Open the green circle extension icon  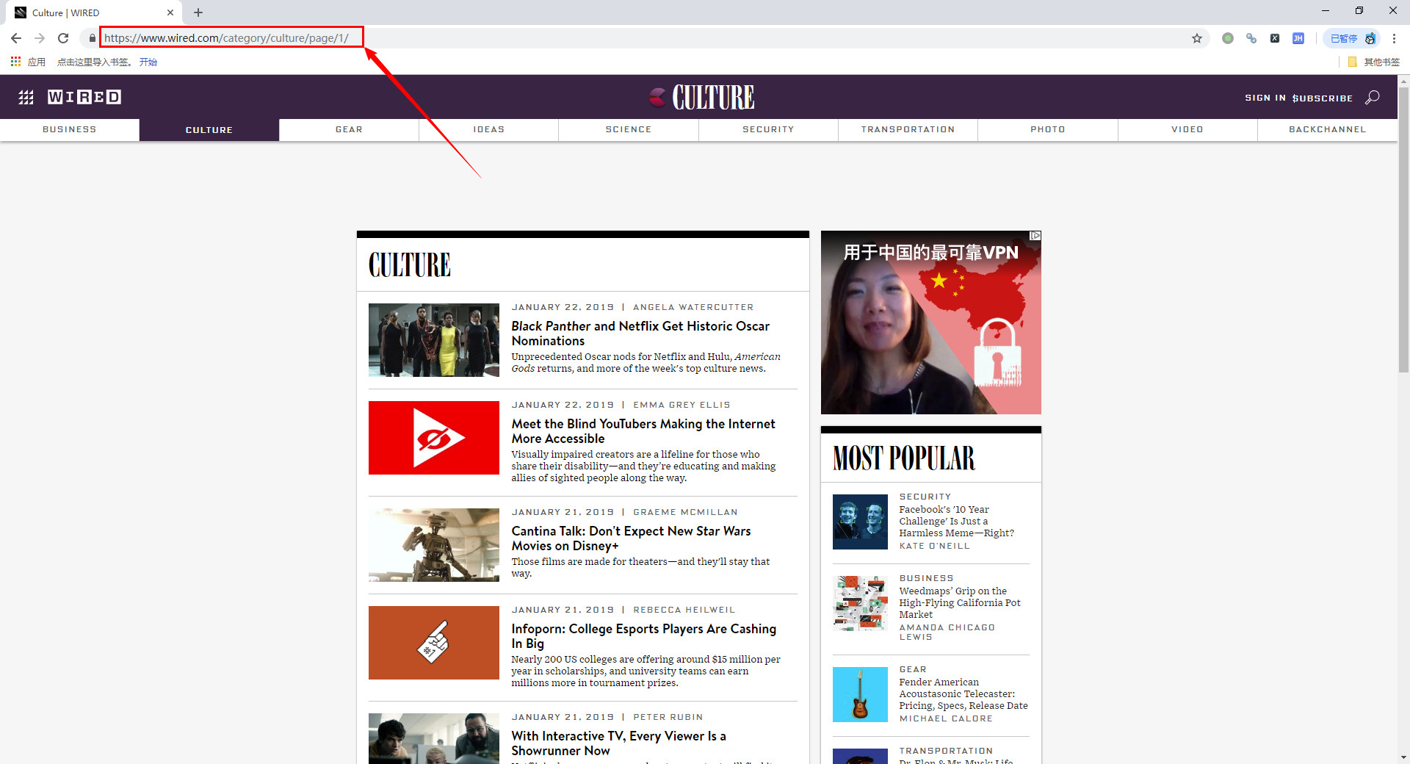click(x=1228, y=38)
